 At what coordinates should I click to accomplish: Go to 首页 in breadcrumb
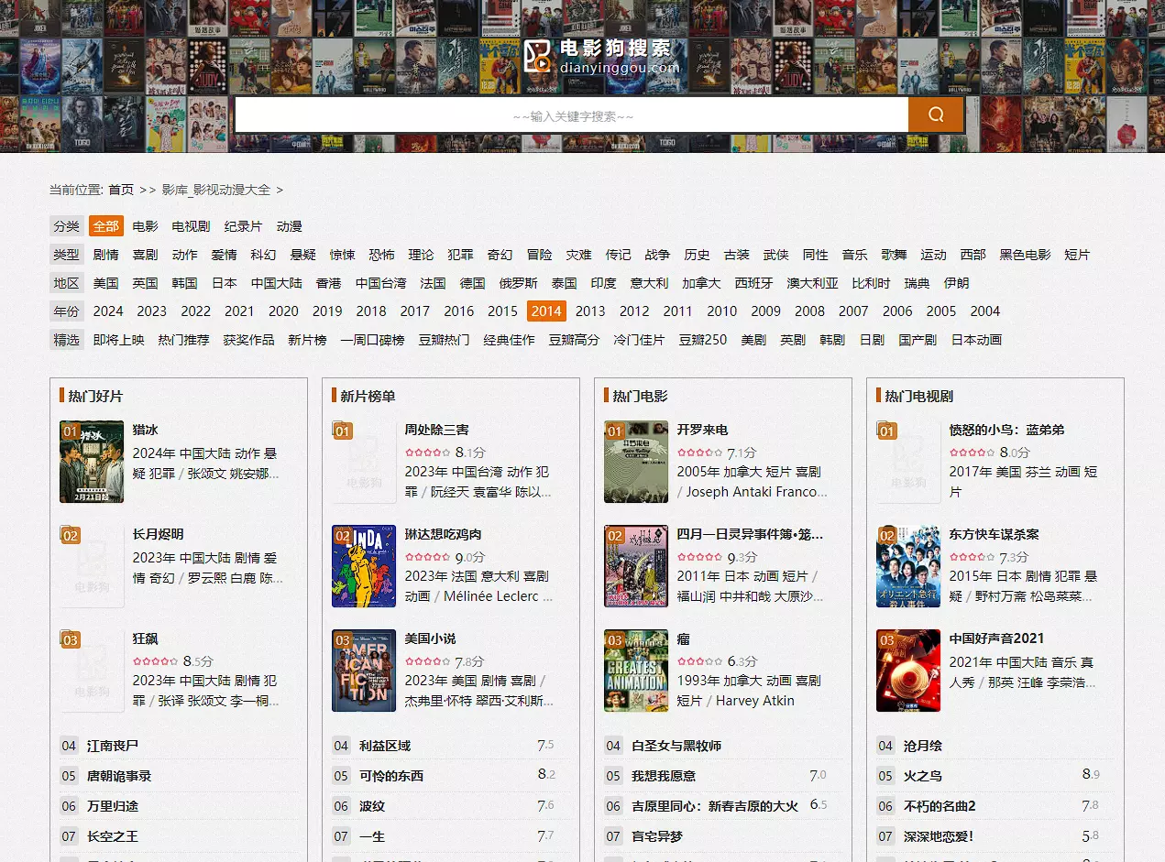pos(121,190)
